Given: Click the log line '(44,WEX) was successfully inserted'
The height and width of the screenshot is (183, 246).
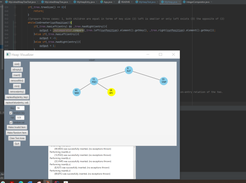Looking at the screenshot, I should tap(82, 149).
